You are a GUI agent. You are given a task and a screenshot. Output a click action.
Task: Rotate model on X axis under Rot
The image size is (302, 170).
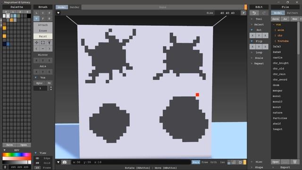(x=252, y=35)
